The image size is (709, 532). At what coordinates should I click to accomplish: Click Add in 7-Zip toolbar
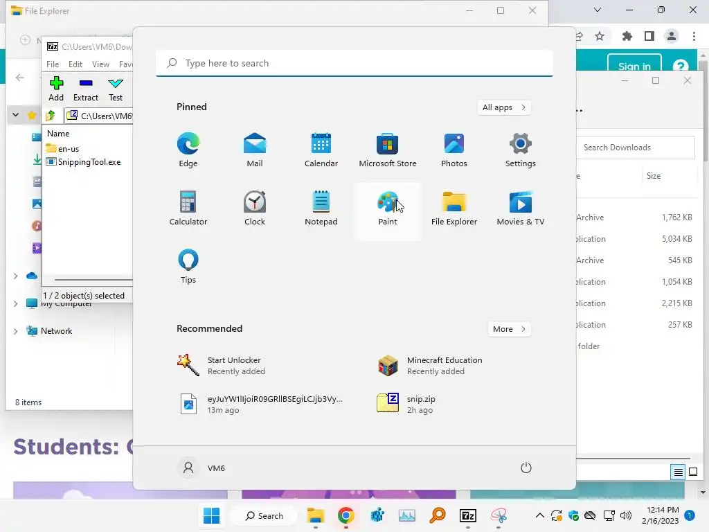(56, 89)
